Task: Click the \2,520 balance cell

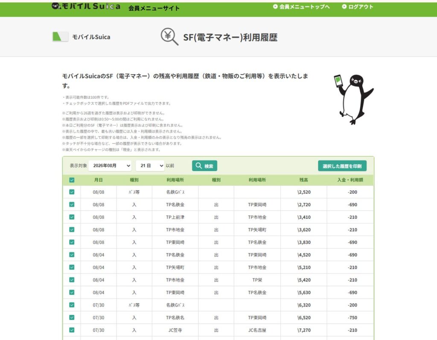Action: click(x=304, y=192)
